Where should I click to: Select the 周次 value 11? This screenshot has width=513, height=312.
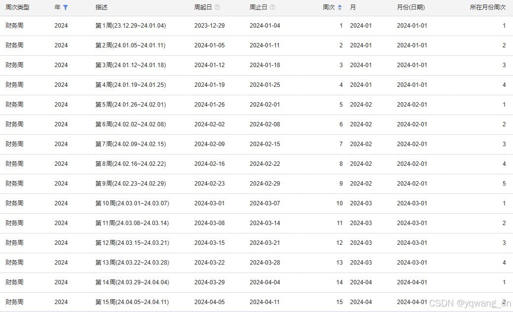[x=339, y=223]
